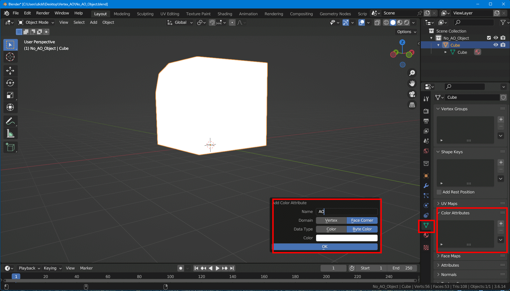Click the timeline play button
Screen dimensions: 510x291
click(x=217, y=268)
